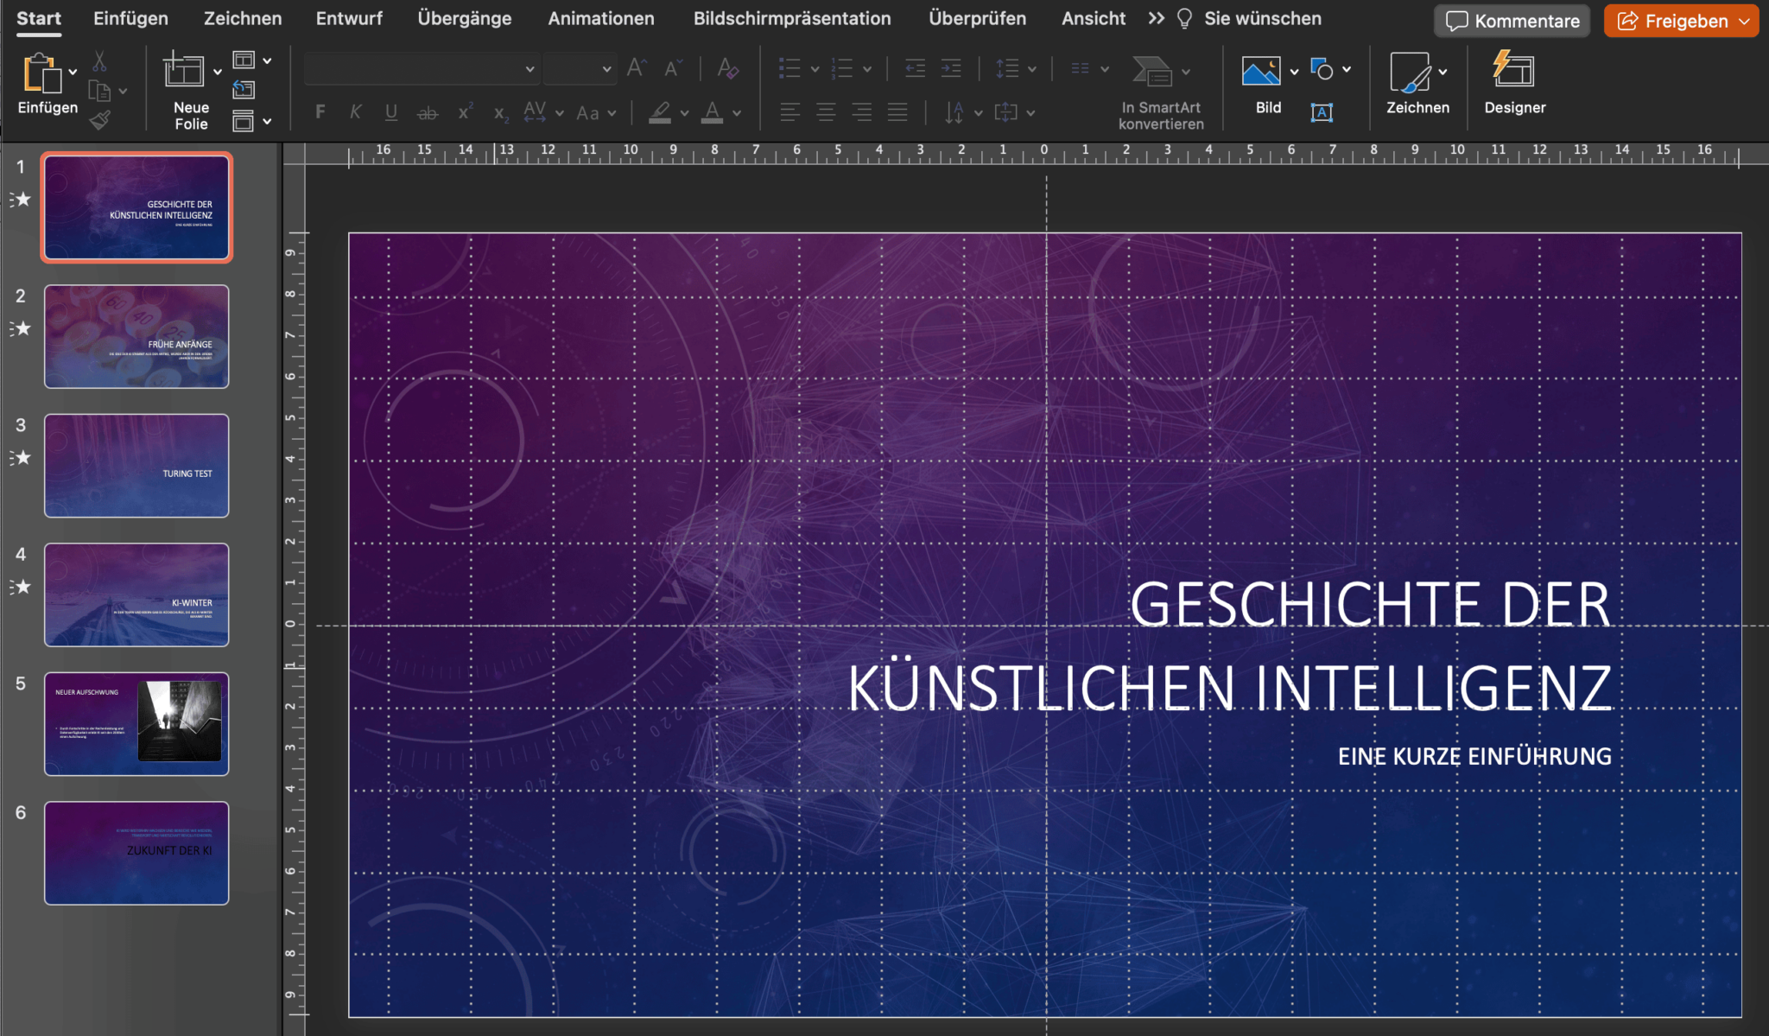
Task: Click the Decrease font size icon
Action: (x=673, y=67)
